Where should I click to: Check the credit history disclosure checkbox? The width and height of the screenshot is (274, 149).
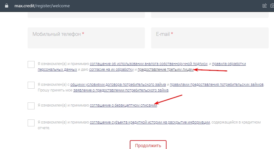point(31,123)
